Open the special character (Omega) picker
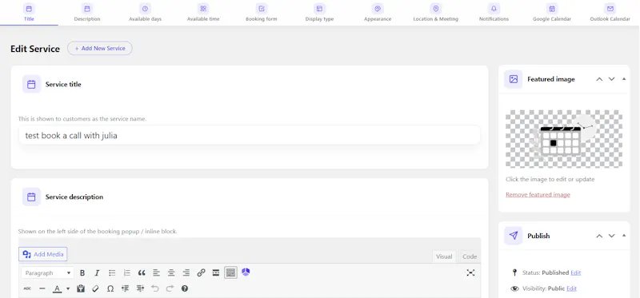The image size is (640, 298). pos(110,288)
